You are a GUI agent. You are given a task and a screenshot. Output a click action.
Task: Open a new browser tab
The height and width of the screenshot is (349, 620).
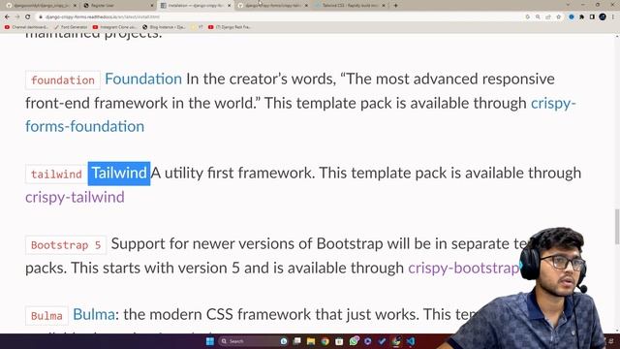point(396,6)
